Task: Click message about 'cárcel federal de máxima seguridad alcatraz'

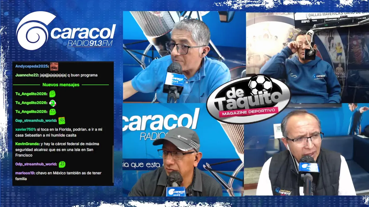Action: (x=58, y=149)
